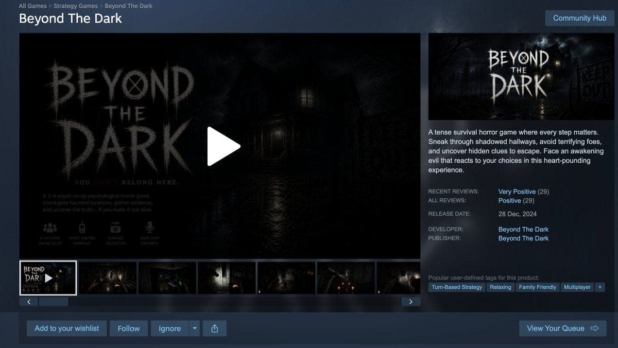Follow Beyond The Dark
The height and width of the screenshot is (348, 618).
pyautogui.click(x=129, y=328)
